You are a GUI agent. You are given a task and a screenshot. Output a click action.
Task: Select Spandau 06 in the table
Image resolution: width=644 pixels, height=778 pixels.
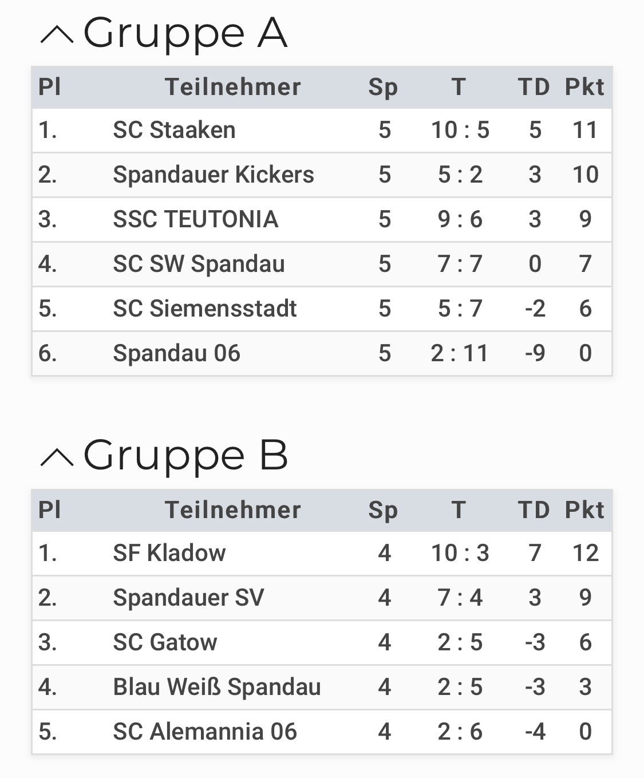point(176,354)
